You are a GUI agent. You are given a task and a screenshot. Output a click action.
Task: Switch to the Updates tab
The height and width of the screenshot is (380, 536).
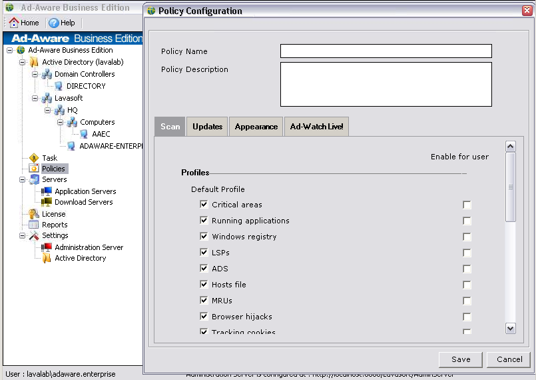207,127
